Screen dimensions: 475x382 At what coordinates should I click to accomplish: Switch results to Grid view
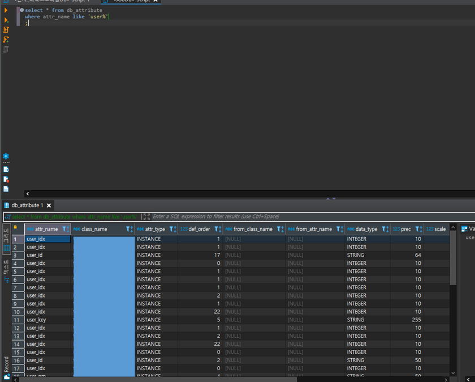click(x=6, y=240)
